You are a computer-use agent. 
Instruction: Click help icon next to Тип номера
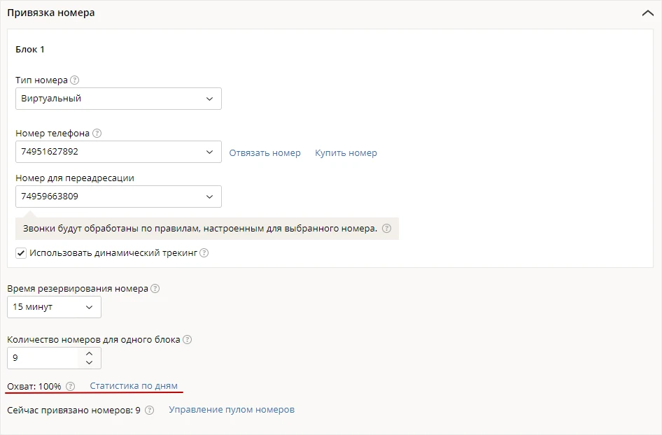(74, 80)
